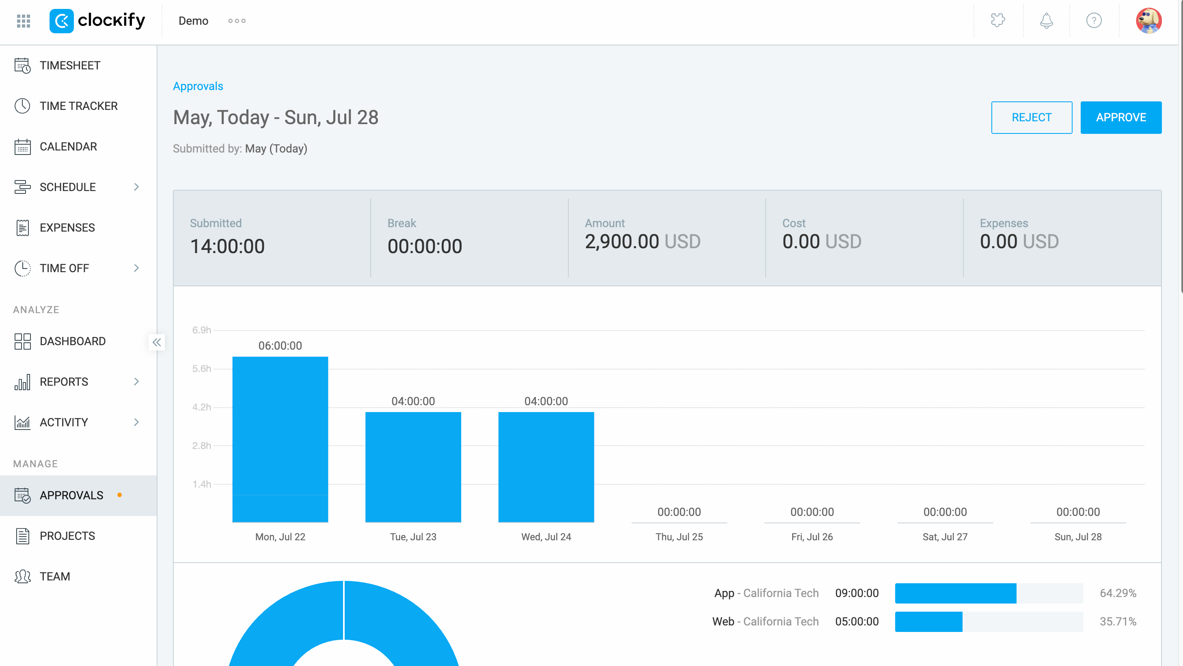Image resolution: width=1183 pixels, height=666 pixels.
Task: Expand the Reports submenu chevron
Action: 136,382
